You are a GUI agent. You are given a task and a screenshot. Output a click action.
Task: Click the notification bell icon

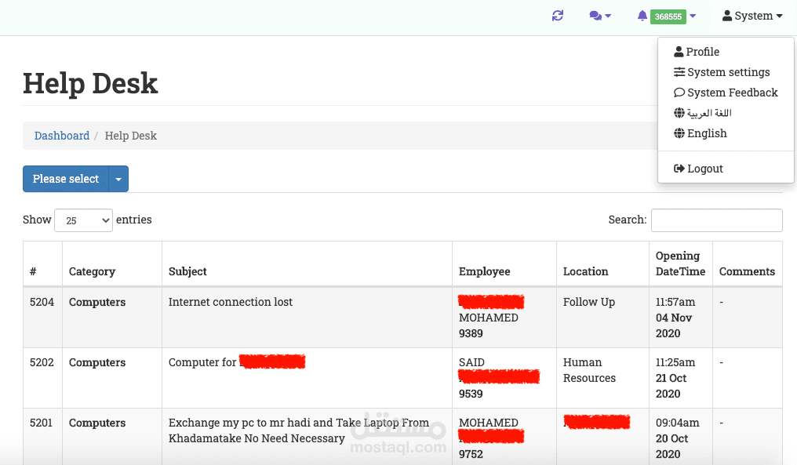pyautogui.click(x=642, y=16)
